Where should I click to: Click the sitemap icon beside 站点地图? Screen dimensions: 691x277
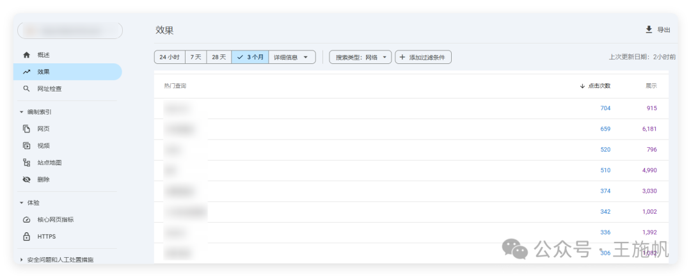[x=26, y=162]
